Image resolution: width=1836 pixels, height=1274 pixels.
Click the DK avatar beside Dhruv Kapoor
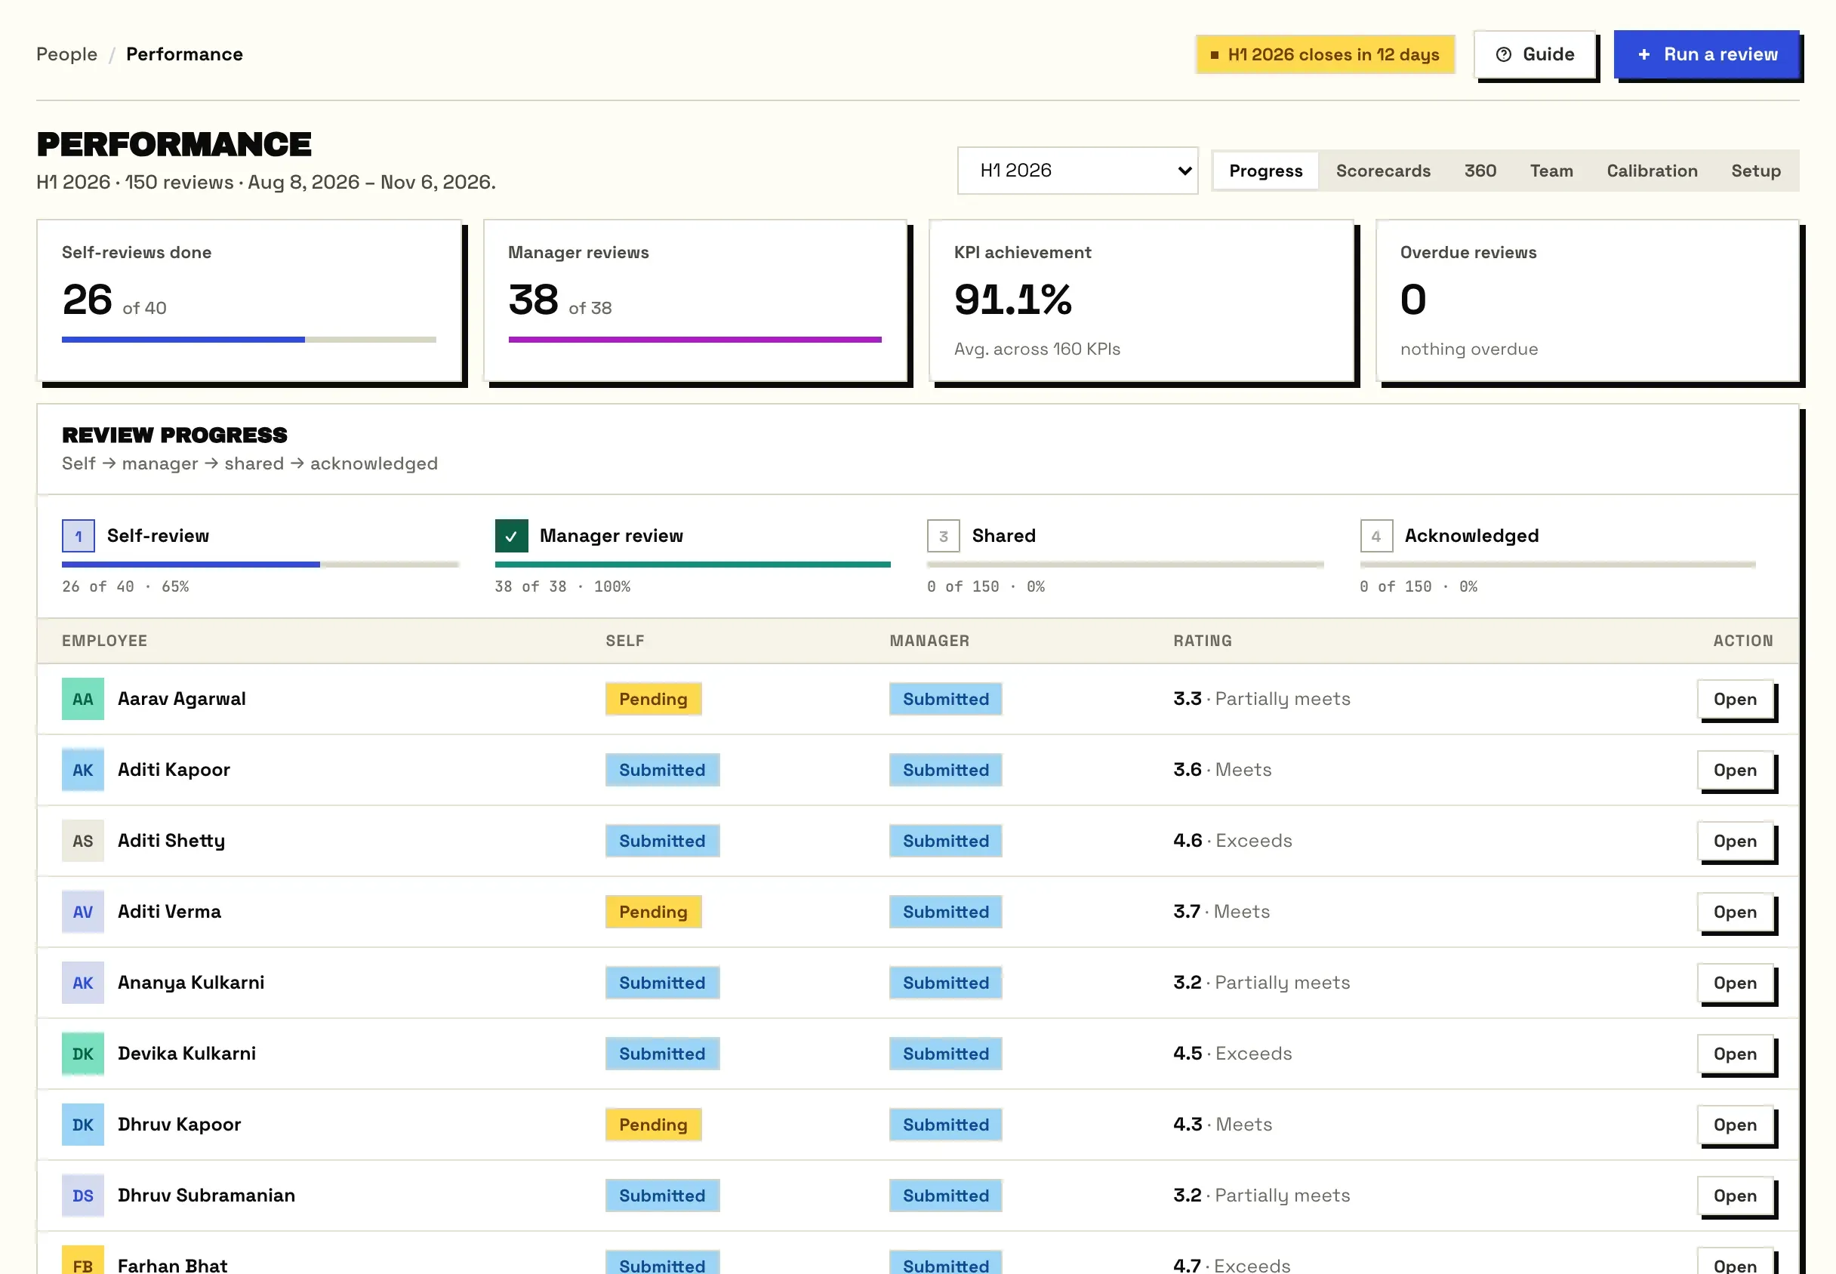83,1125
